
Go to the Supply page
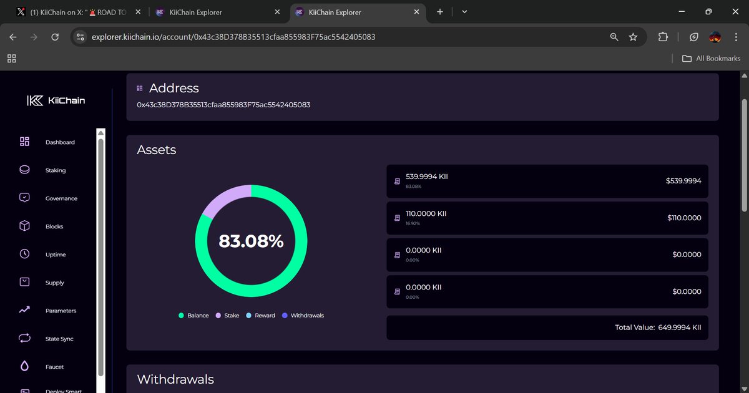pyautogui.click(x=55, y=283)
